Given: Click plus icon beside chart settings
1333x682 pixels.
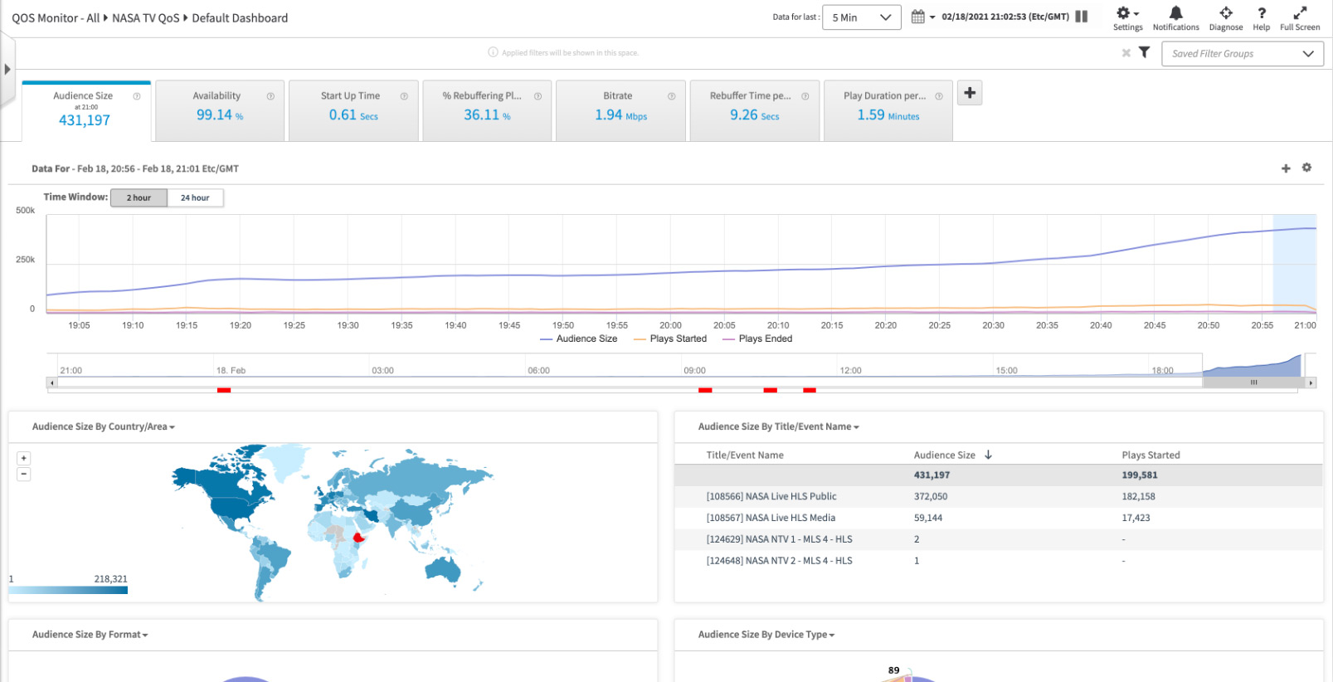Looking at the screenshot, I should pos(1286,168).
